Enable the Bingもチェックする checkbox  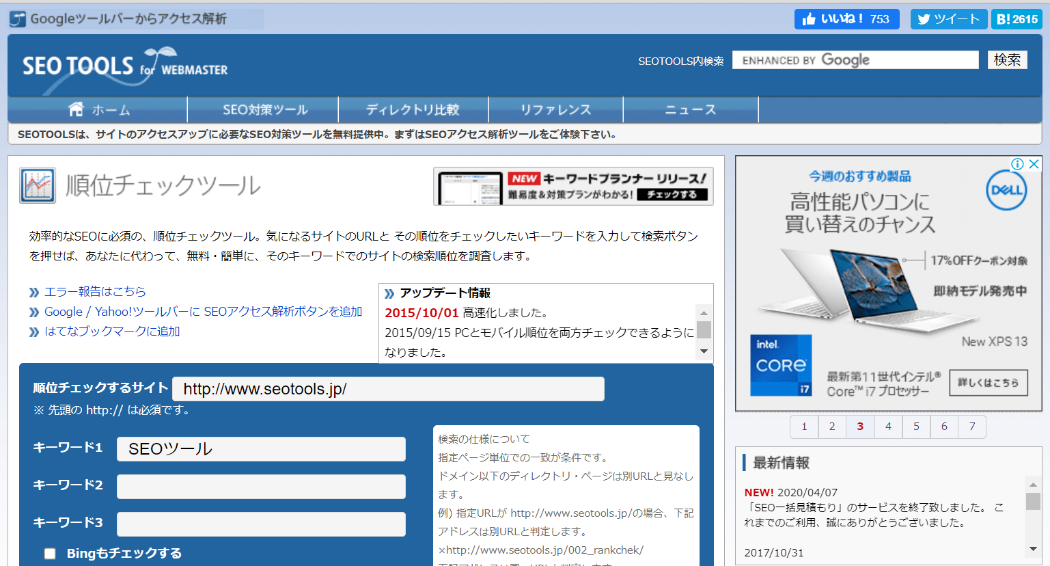click(50, 554)
